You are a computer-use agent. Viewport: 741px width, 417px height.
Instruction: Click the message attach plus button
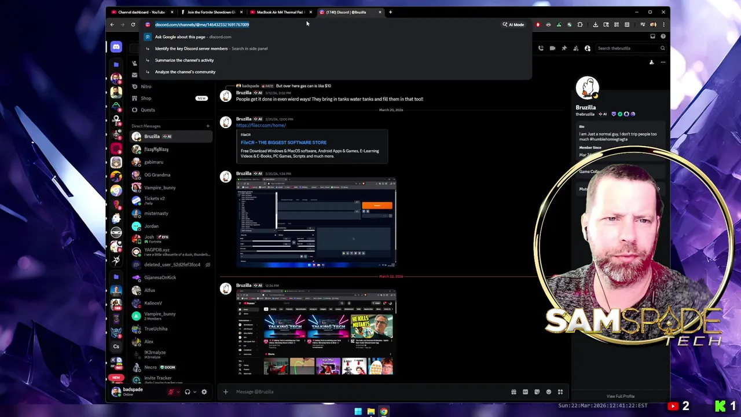[226, 392]
